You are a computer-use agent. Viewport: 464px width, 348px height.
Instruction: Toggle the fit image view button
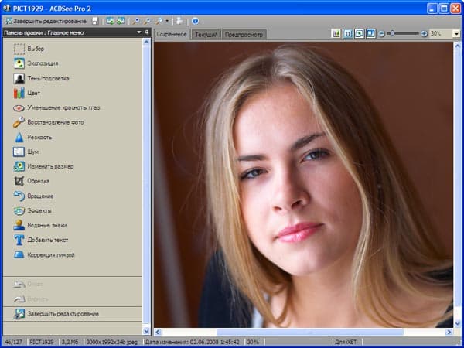pyautogui.click(x=360, y=34)
